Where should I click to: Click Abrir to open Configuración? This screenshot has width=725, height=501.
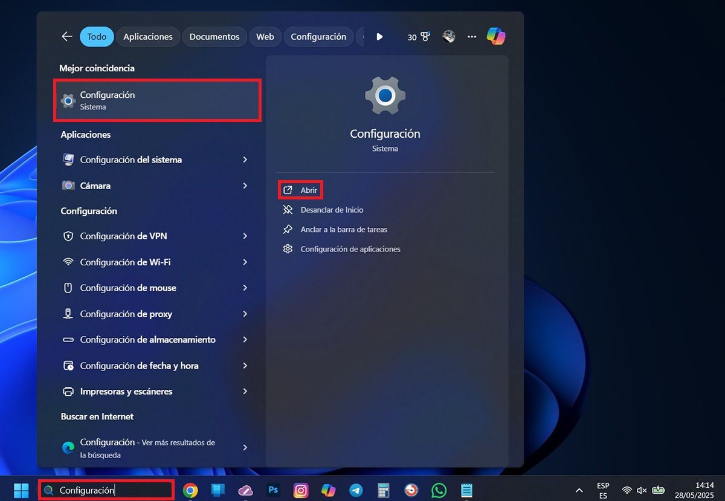coord(308,190)
